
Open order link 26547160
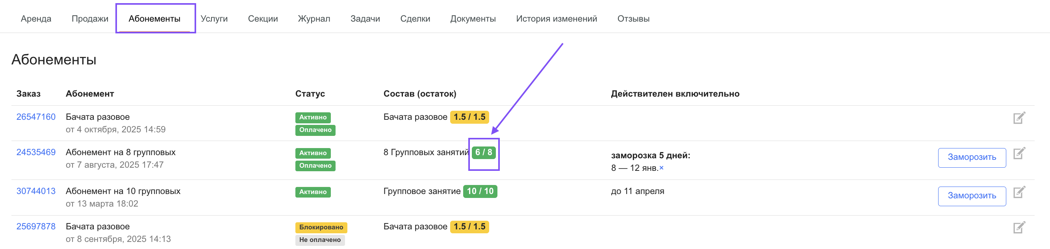point(36,117)
